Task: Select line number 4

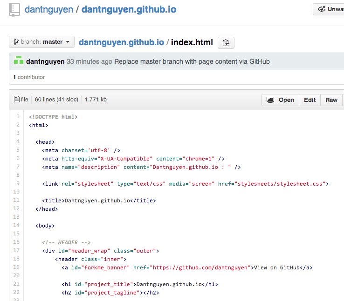Action: pos(18,141)
